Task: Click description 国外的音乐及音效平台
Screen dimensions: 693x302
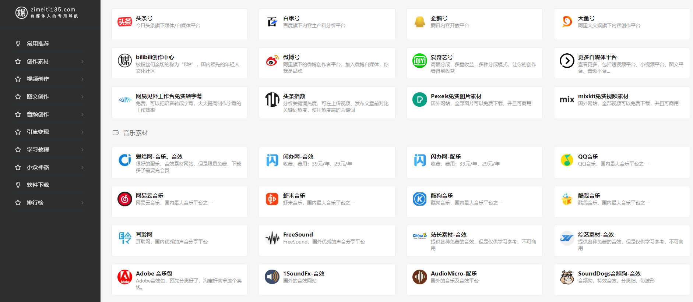Action: pyautogui.click(x=455, y=281)
